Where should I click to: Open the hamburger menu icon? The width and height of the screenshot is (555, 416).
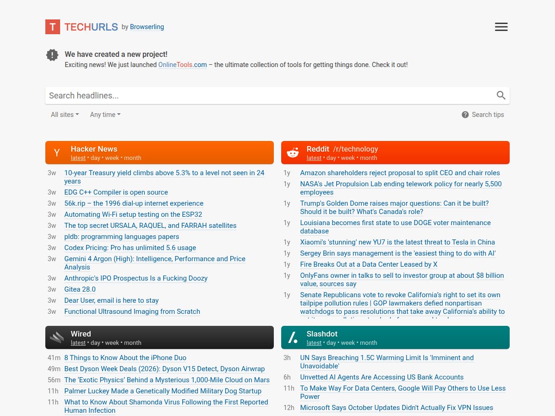point(501,27)
